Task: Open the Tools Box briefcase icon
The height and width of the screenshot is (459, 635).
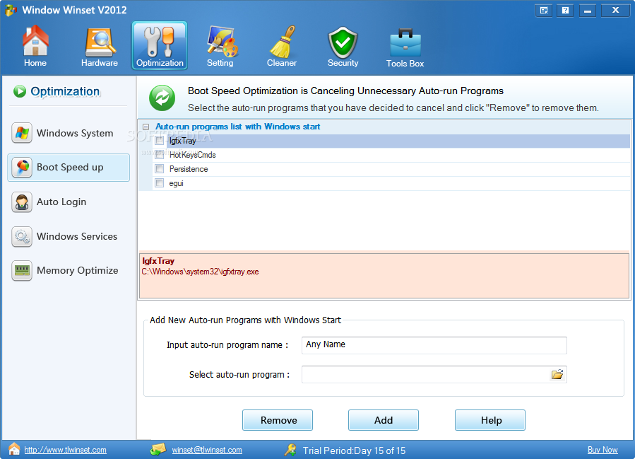Action: click(x=405, y=42)
